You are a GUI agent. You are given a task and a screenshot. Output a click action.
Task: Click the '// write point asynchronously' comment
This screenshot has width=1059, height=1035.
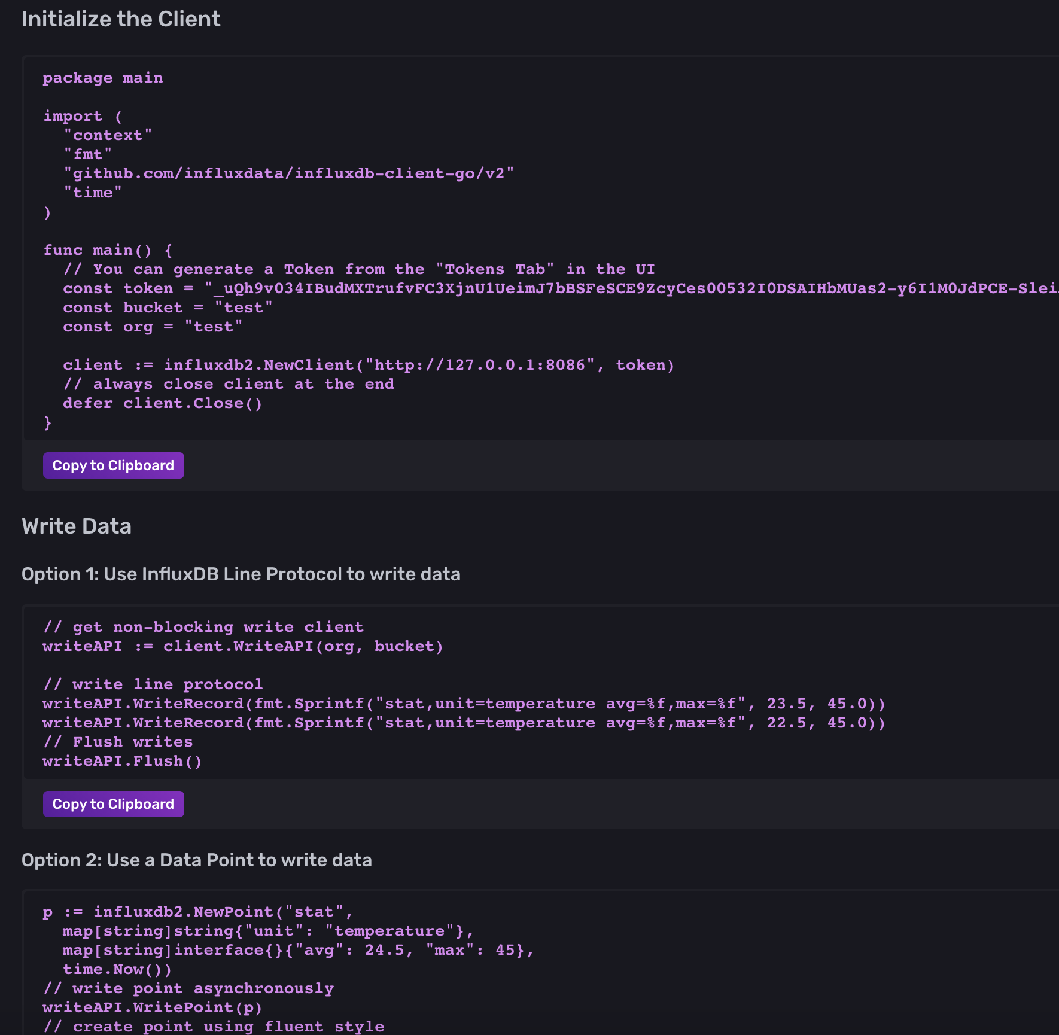188,988
